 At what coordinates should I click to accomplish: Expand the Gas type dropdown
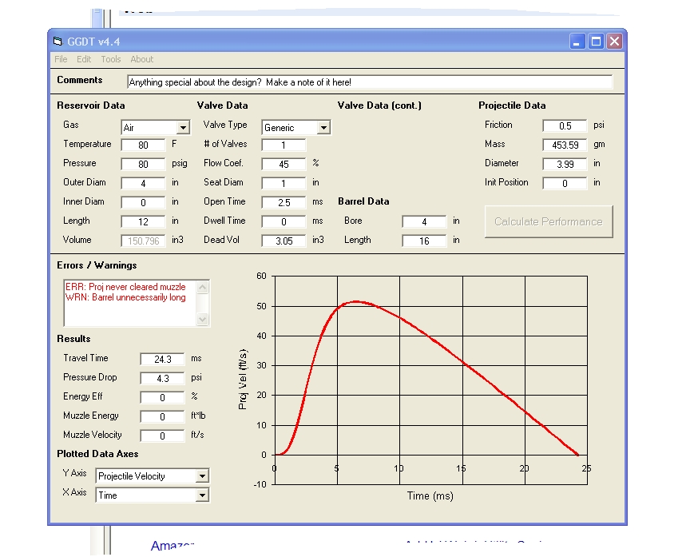coord(183,128)
